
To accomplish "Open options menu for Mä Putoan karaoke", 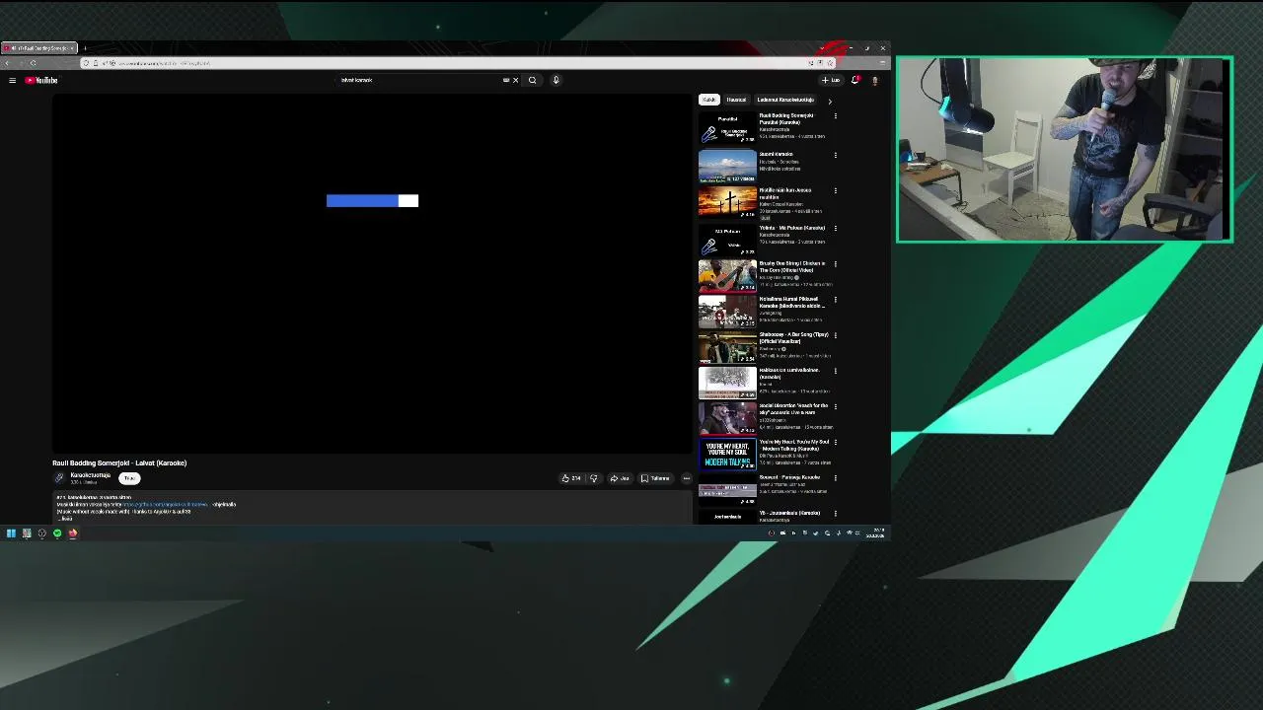I will [x=835, y=228].
